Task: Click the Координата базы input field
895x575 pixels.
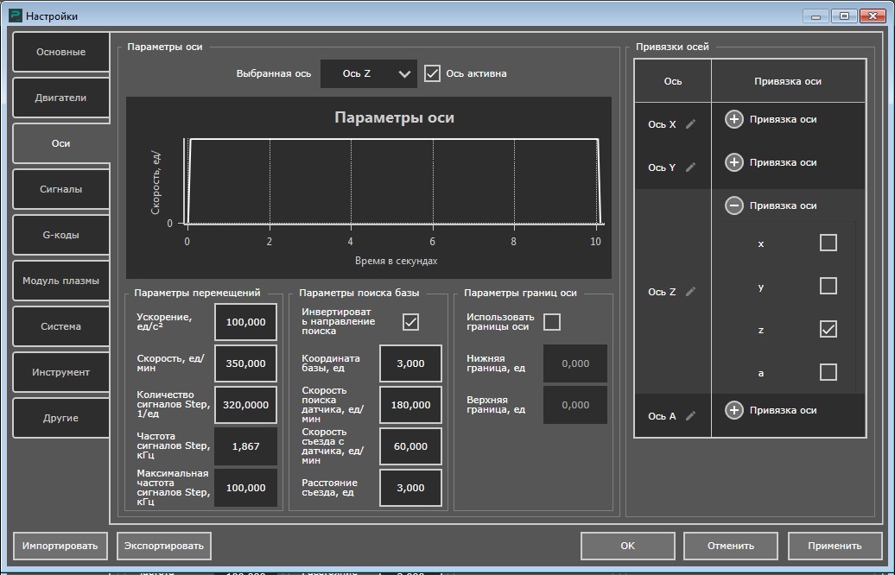Action: point(410,363)
